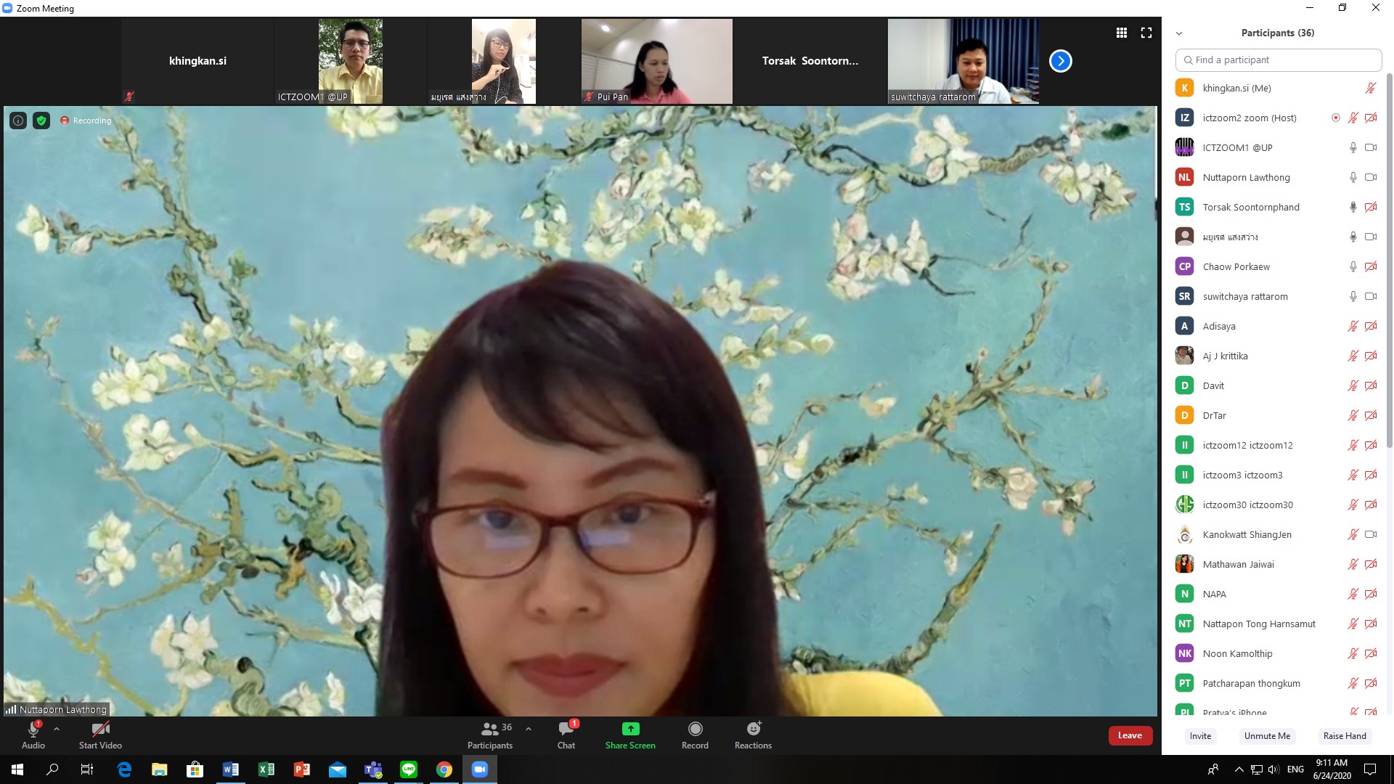
Task: Click suwitchaya rattarom video thumbnail
Action: [963, 61]
